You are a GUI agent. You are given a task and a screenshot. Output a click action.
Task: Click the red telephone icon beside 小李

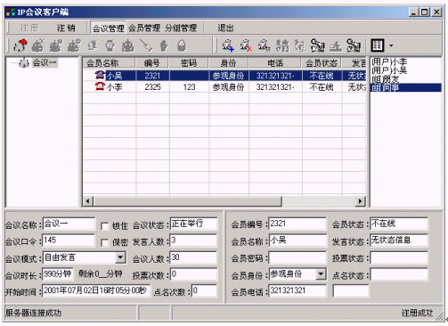pos(100,86)
